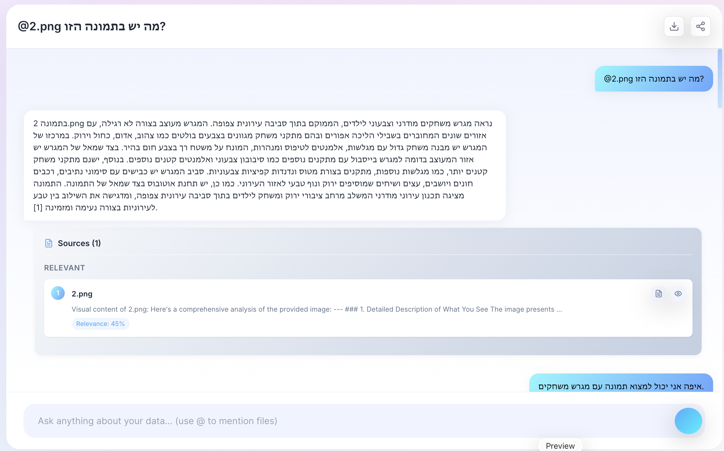
Task: Click the Sources document icon
Action: [x=49, y=243]
